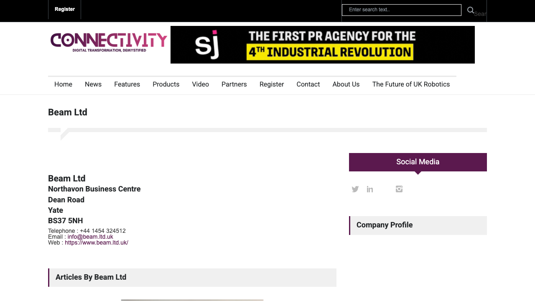Image resolution: width=535 pixels, height=301 pixels.
Task: Go to the Home menu item
Action: 63,84
